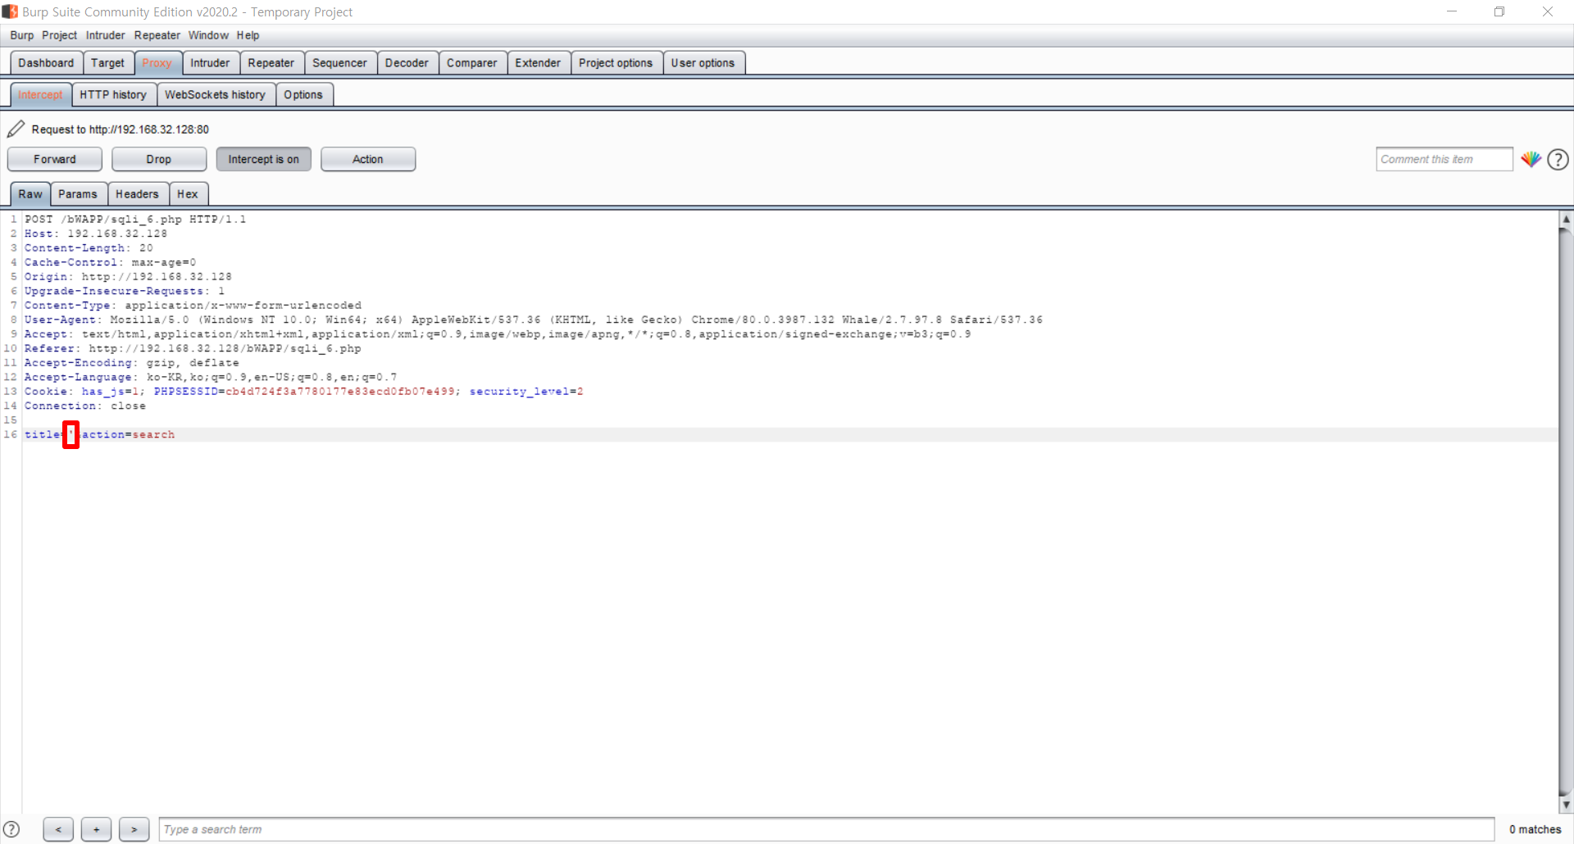Switch to the Hex view tab
Image resolution: width=1574 pixels, height=844 pixels.
pyautogui.click(x=188, y=194)
